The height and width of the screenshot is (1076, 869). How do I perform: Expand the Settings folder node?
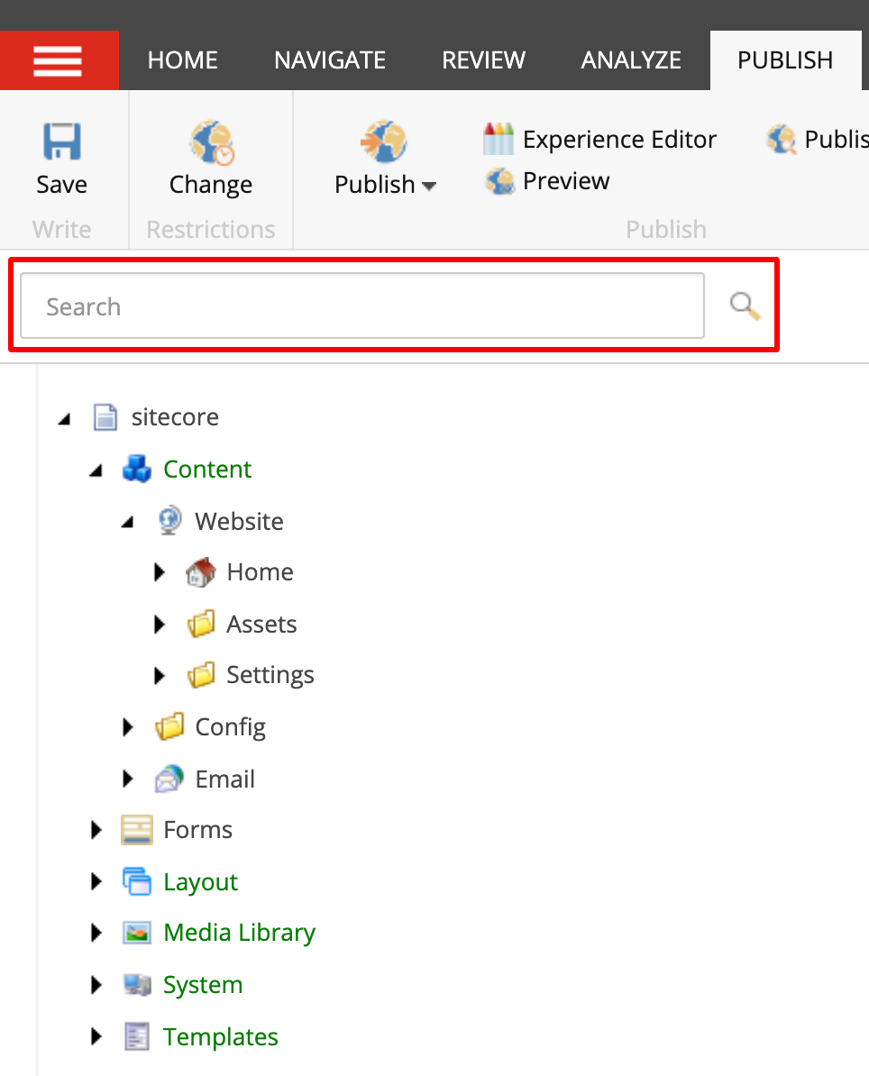pos(160,676)
